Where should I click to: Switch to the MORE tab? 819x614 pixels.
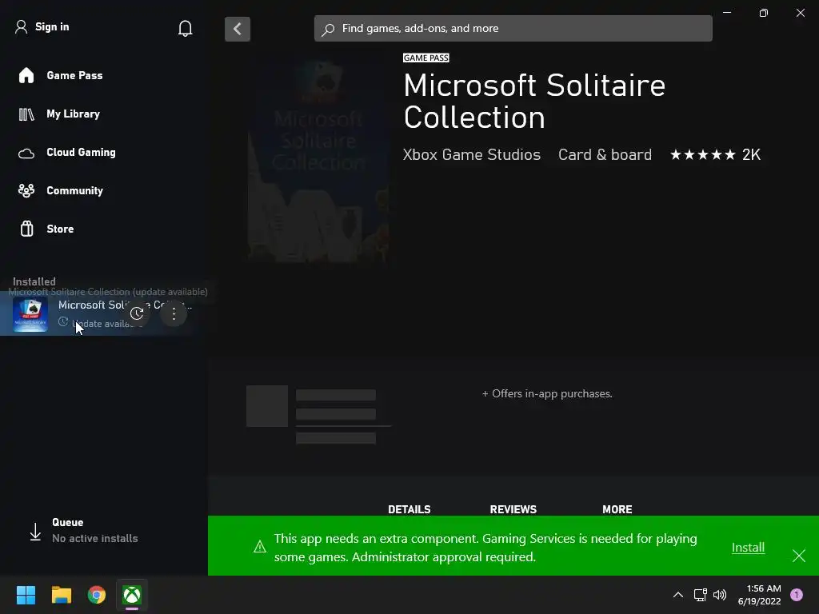pos(617,509)
